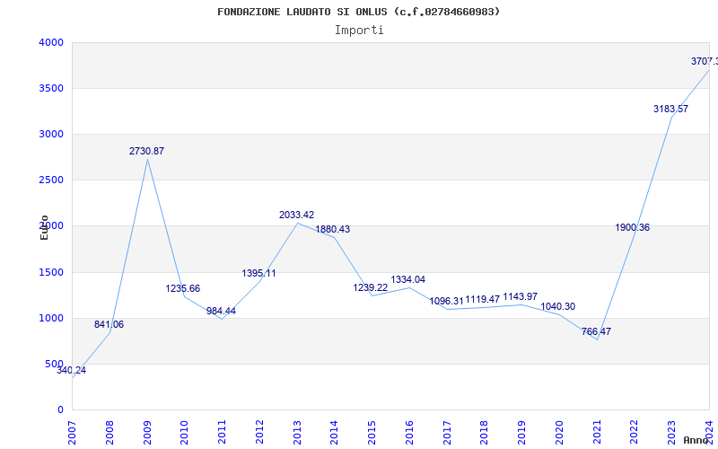Screen dimensions: 718x449
Task: Click the 2730.87 data label at 2009 peak
Action: click(x=146, y=151)
